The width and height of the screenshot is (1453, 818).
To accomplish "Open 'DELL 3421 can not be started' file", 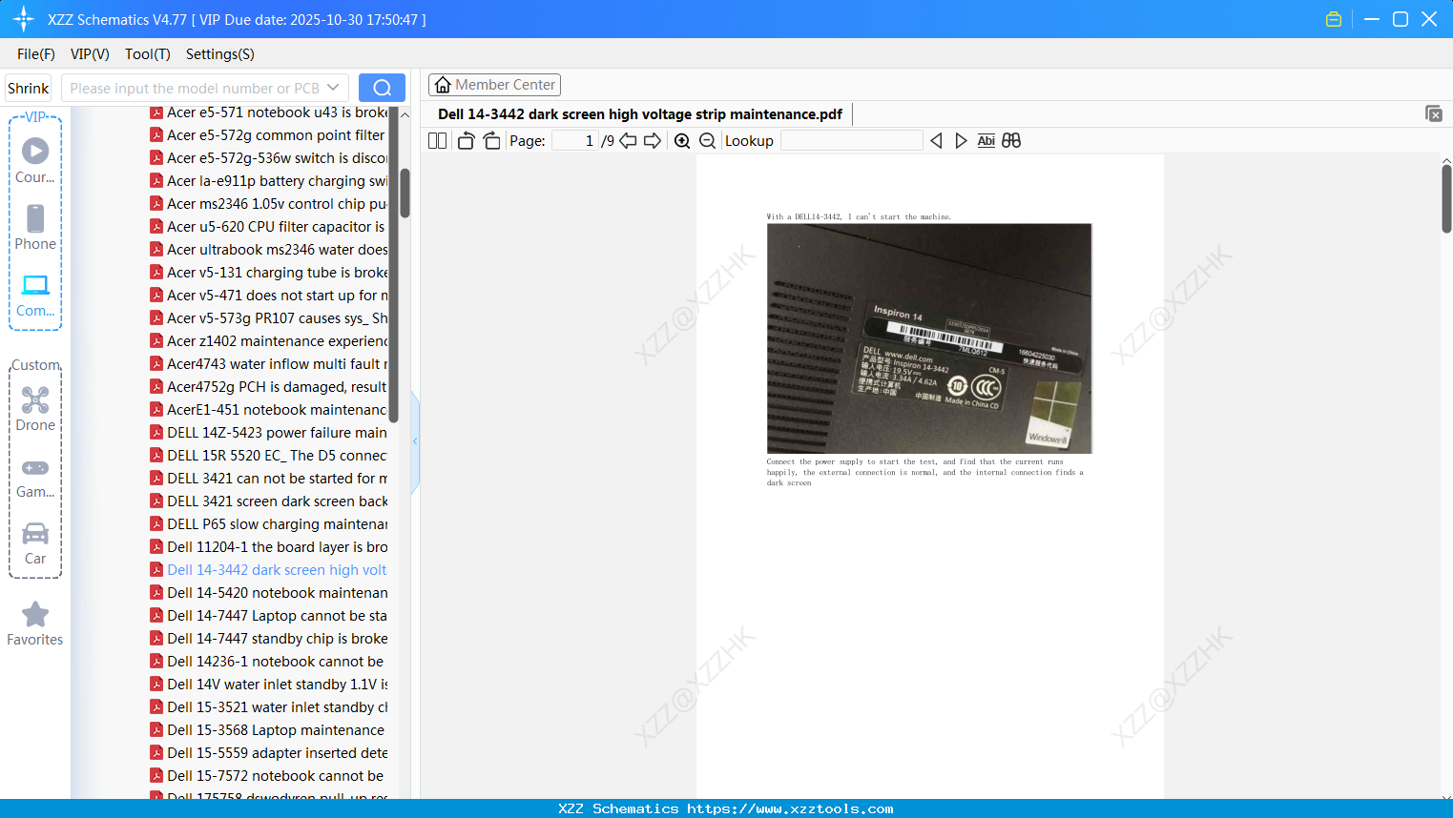I will pos(269,479).
